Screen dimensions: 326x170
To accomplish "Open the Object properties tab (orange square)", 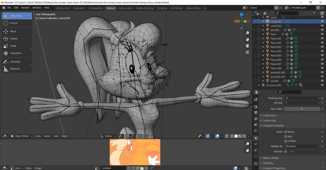I will click(256, 138).
